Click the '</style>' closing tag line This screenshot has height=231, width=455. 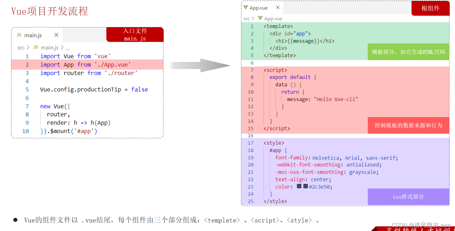pos(275,201)
